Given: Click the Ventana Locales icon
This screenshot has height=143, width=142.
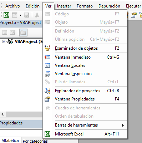Looking at the screenshot, I should click(47, 65).
